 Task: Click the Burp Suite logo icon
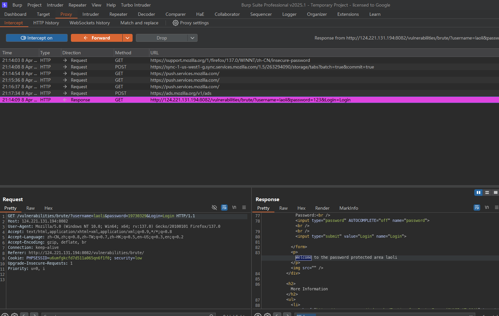coord(5,5)
